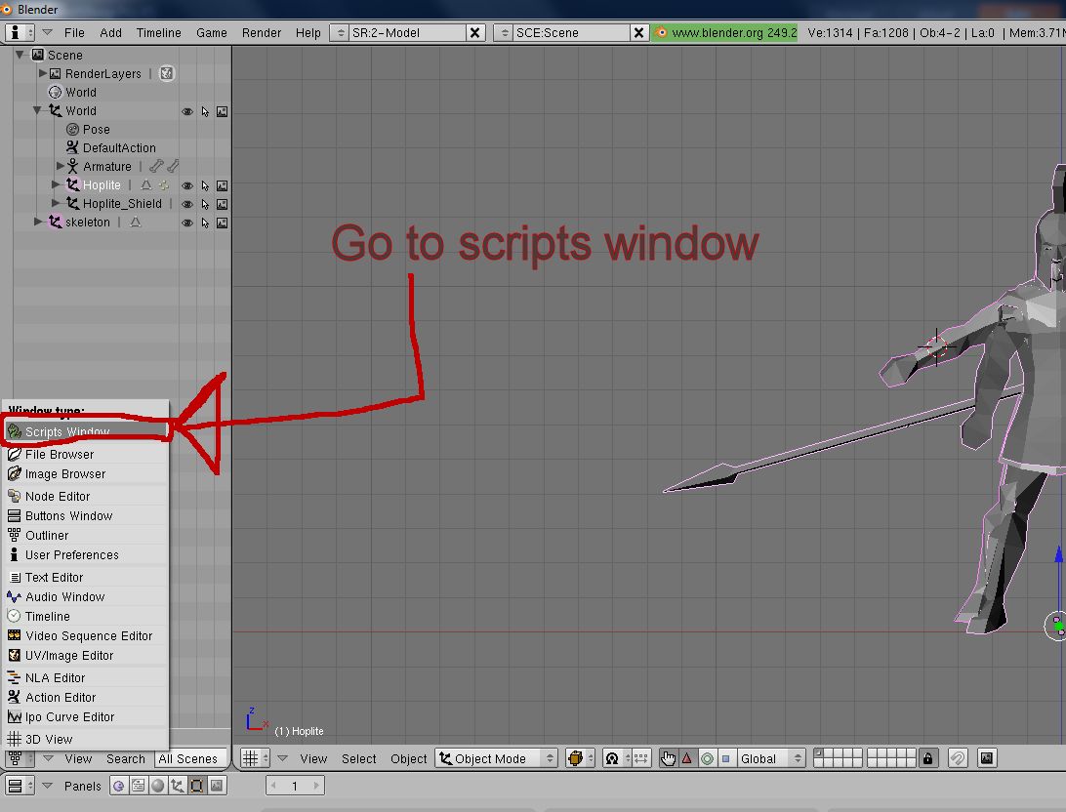Open SCE:Scene selector dropdown
This screenshot has height=812, width=1066.
(504, 32)
